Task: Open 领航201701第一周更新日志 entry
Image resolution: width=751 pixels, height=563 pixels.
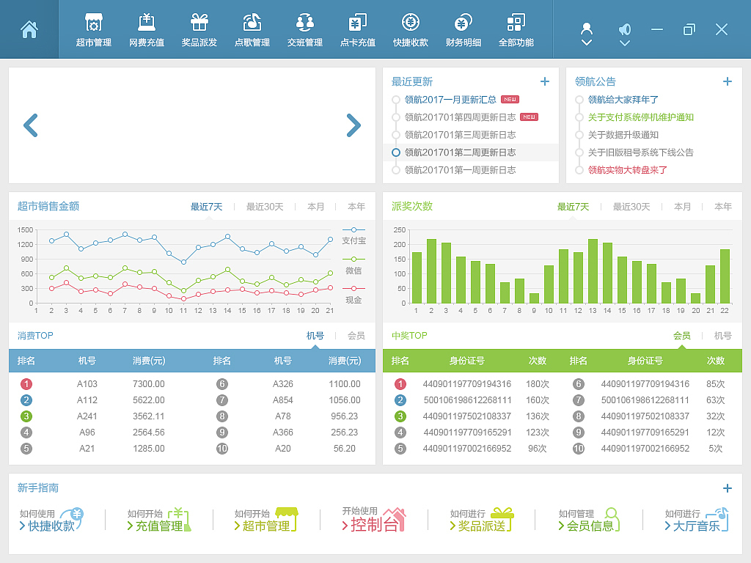Action: click(460, 170)
